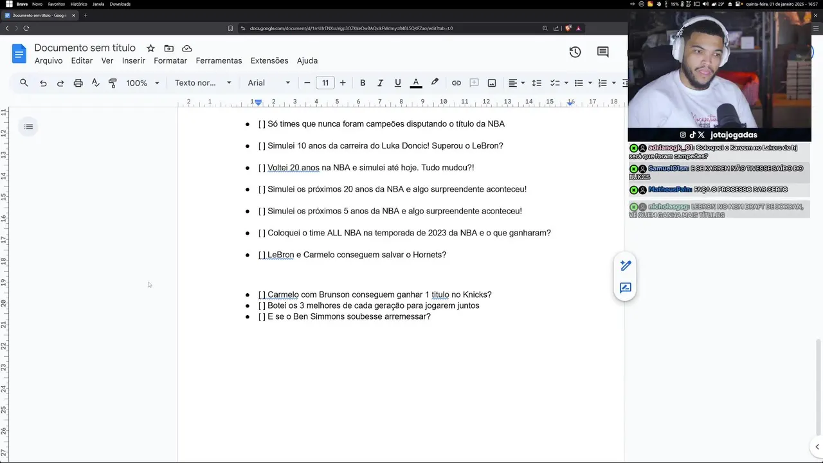Open a new browser tab
Screen dimensions: 823x463
pos(85,15)
